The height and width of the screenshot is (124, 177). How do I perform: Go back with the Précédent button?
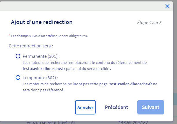(x=116, y=107)
